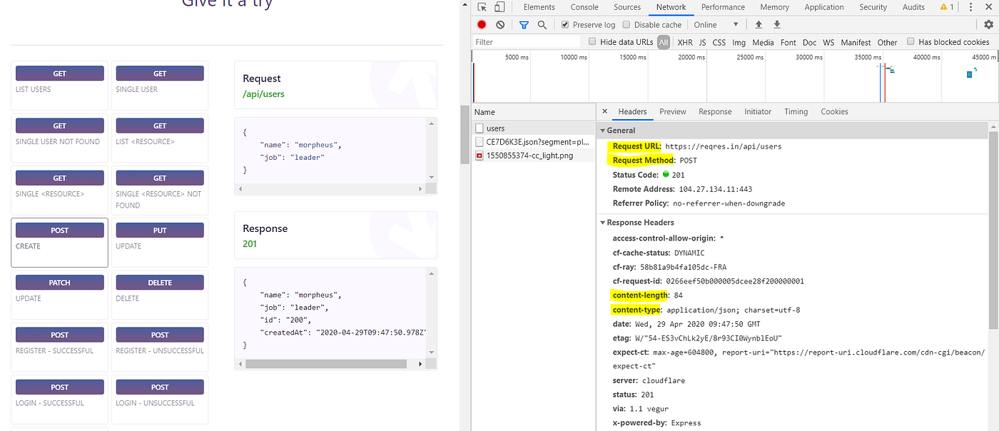Image resolution: width=999 pixels, height=431 pixels.
Task: Collapse the General headers section
Action: click(603, 130)
